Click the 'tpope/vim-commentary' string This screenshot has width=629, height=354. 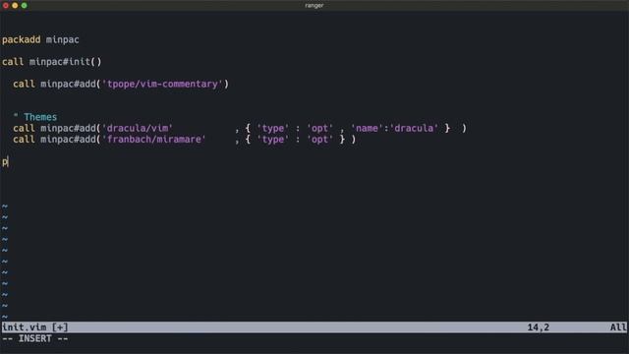[x=162, y=84]
